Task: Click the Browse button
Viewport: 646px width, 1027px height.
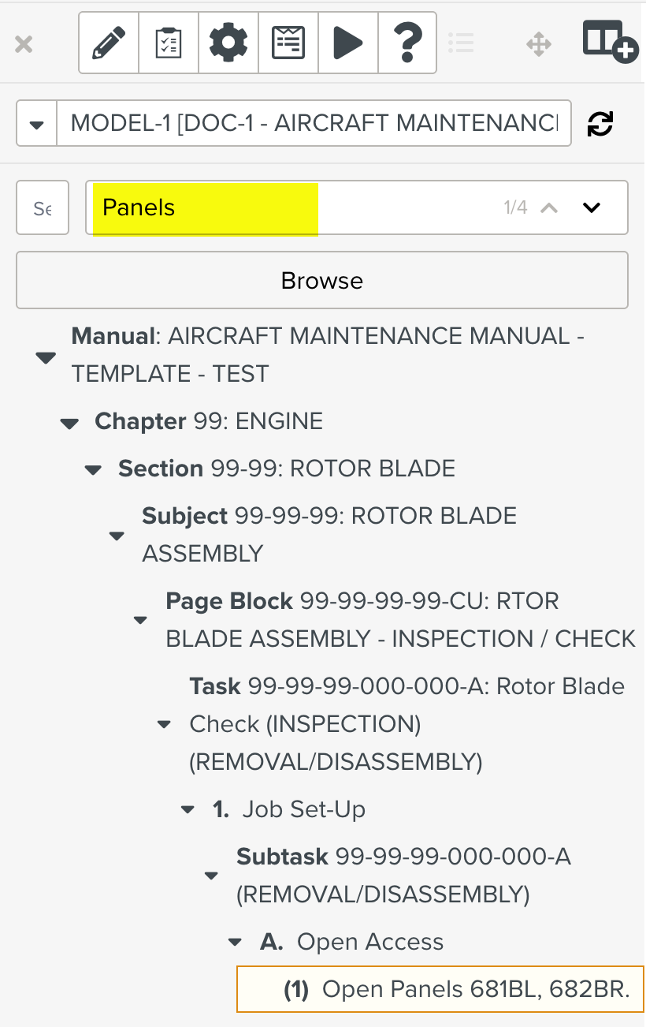Action: [321, 281]
